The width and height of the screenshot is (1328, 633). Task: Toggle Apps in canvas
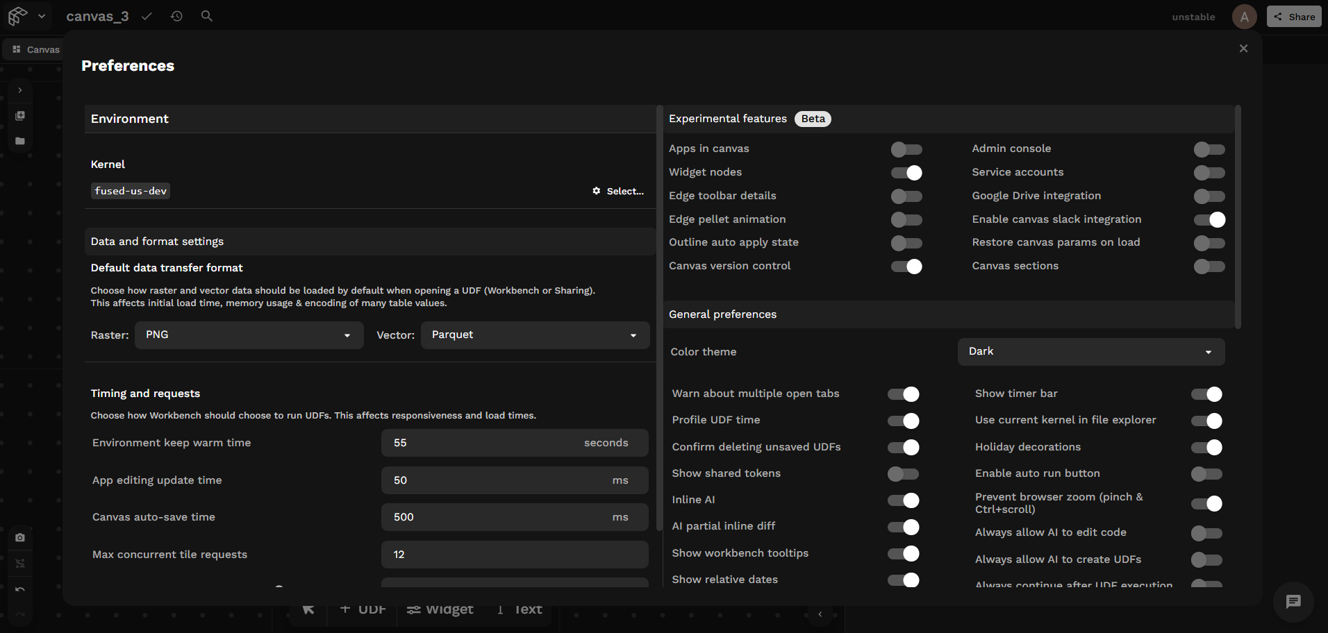pyautogui.click(x=906, y=149)
